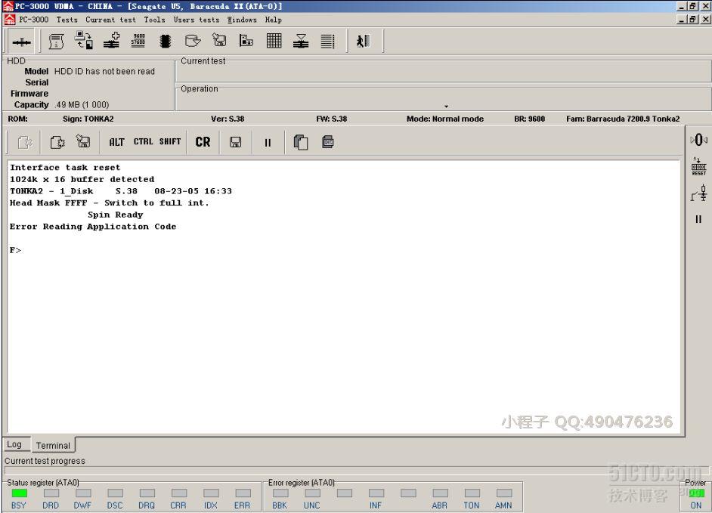
Task: Click the copy pages icon
Action: coord(301,142)
